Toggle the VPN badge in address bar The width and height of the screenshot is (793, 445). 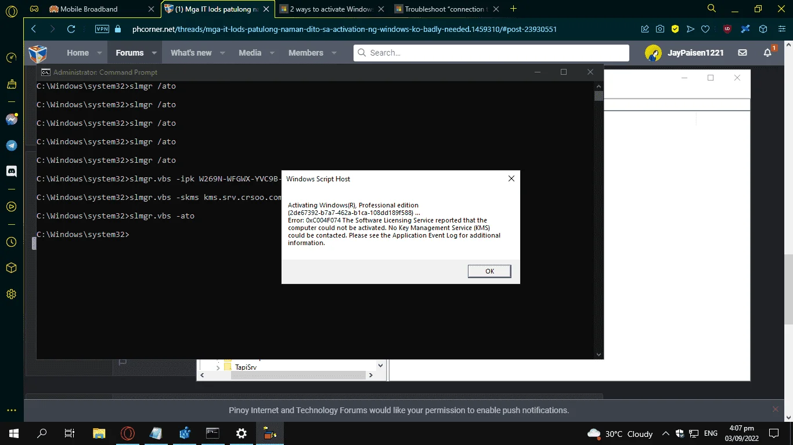[x=102, y=29]
